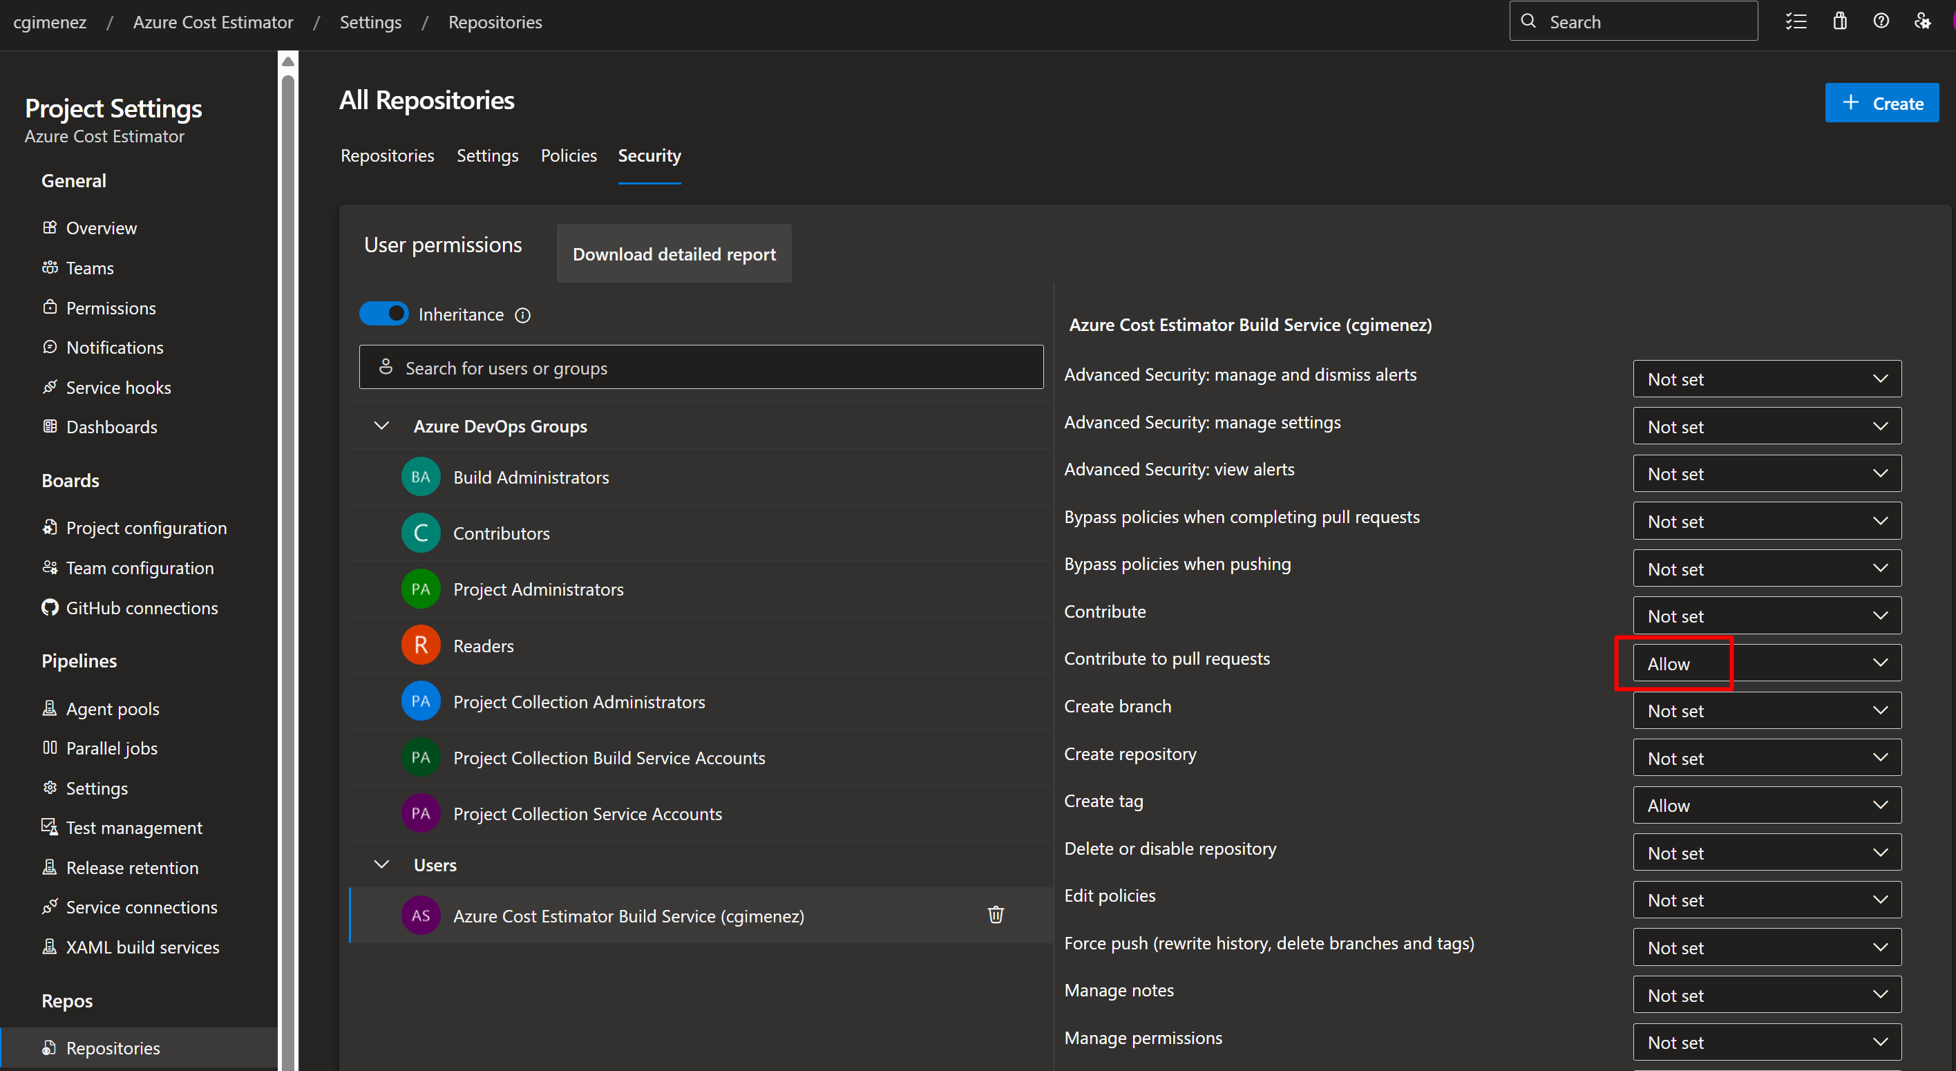Open the Edit policies permission dropdown
The height and width of the screenshot is (1071, 1956).
[1767, 900]
